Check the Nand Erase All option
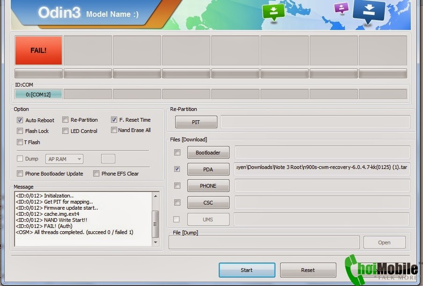This screenshot has width=423, height=286. [x=114, y=130]
